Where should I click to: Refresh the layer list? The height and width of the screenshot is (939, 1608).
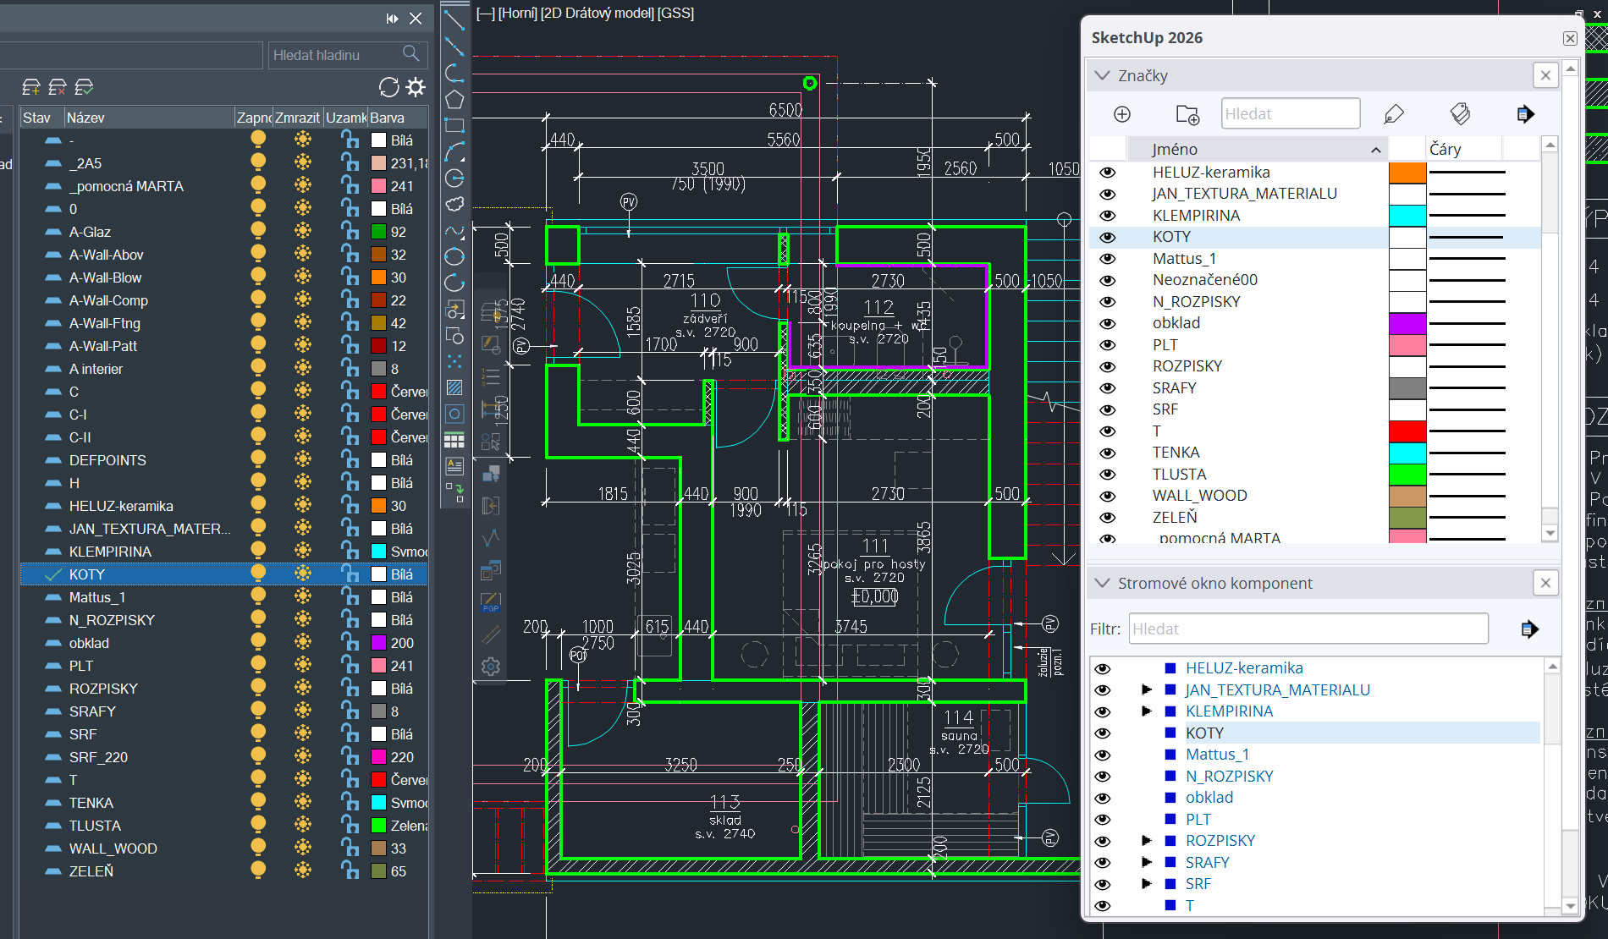tap(388, 87)
